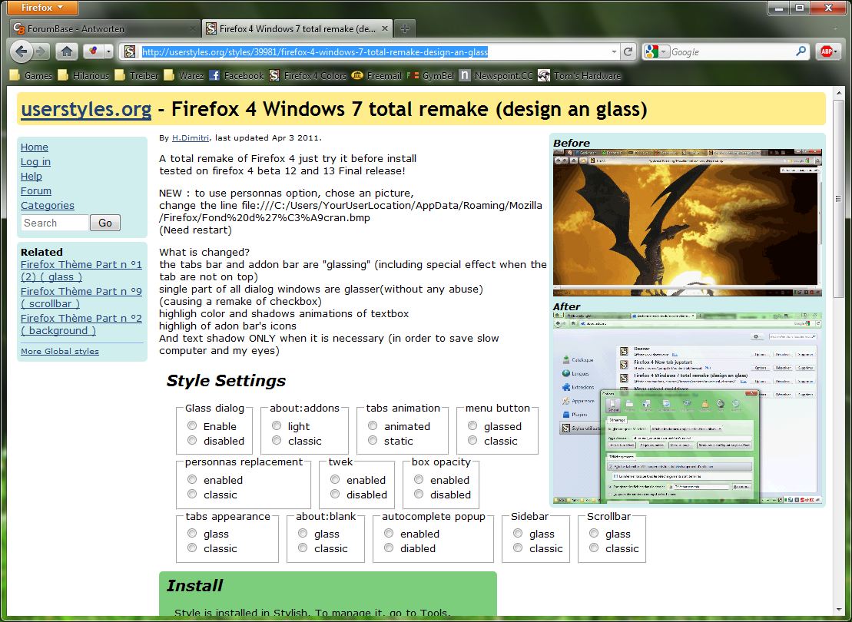Image resolution: width=852 pixels, height=622 pixels.
Task: Open the GymBel bookmark
Action: coord(430,75)
